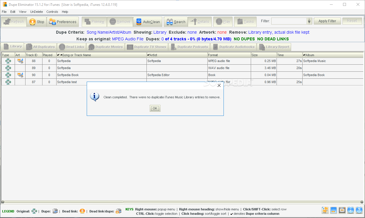Image resolution: width=365 pixels, height=218 pixels.
Task: Switch to the Dead Links tab
Action: click(x=71, y=47)
